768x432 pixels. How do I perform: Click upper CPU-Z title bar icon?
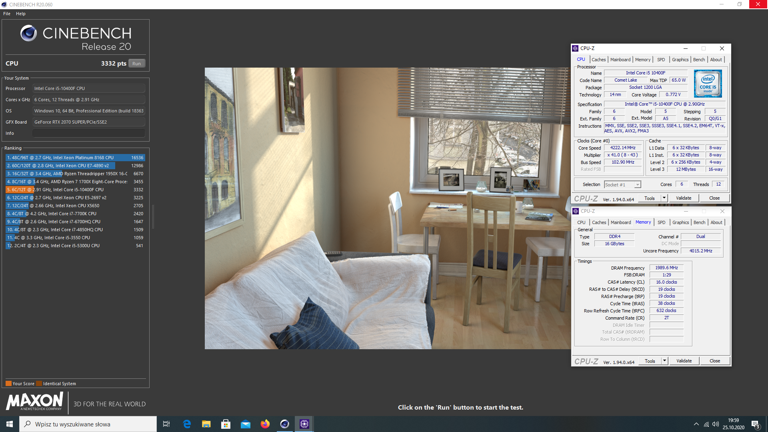point(576,48)
